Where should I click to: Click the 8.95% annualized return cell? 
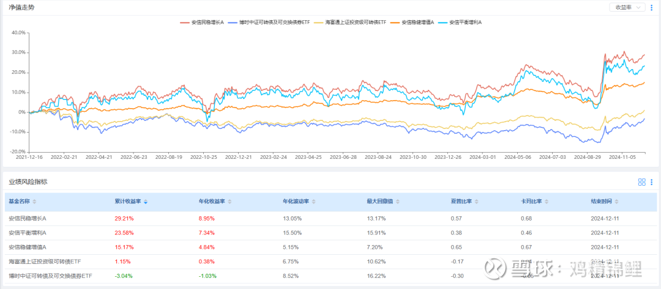(207, 218)
